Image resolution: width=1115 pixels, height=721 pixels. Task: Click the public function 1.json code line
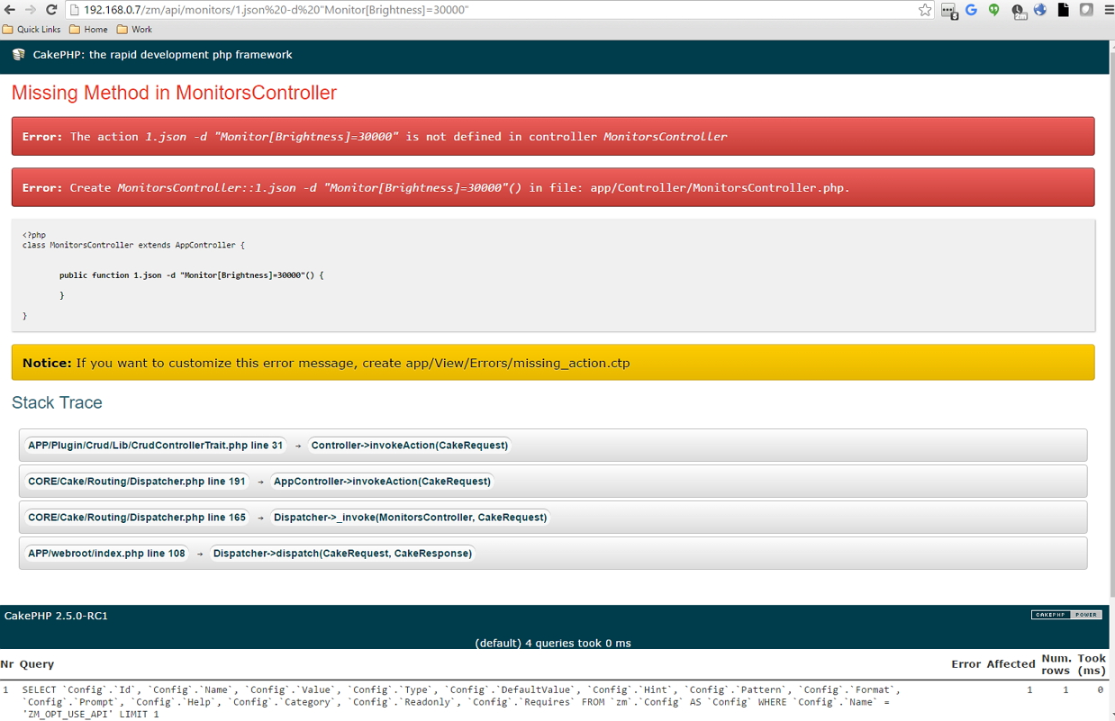coord(191,275)
